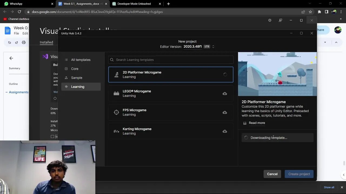Share this page from address bar
The image size is (346, 194).
303,12
